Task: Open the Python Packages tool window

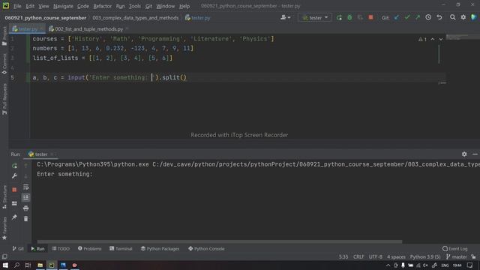Action: point(160,248)
